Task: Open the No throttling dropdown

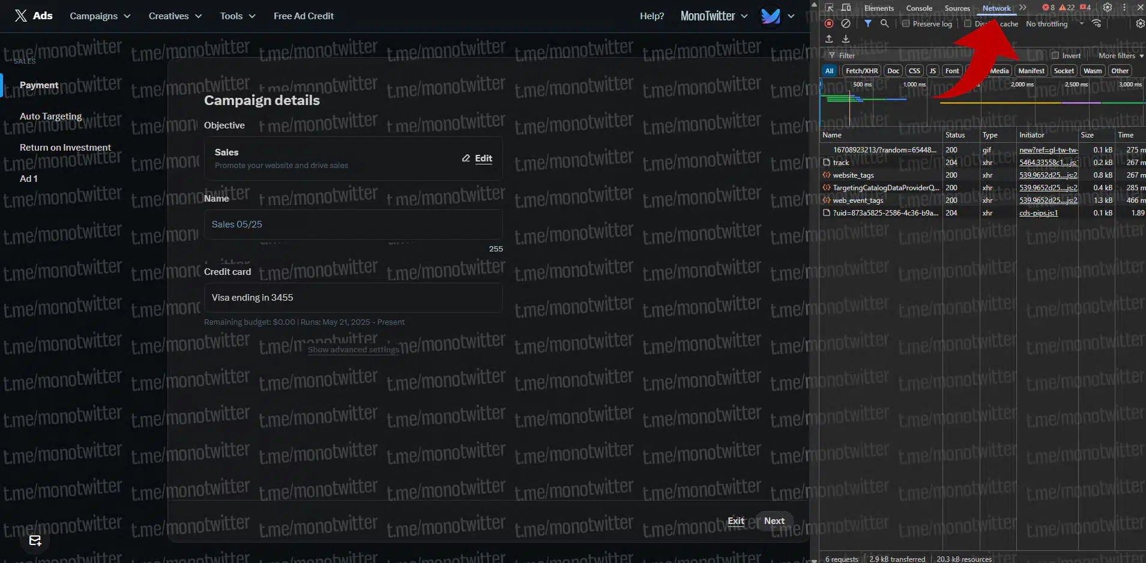Action: (1055, 24)
